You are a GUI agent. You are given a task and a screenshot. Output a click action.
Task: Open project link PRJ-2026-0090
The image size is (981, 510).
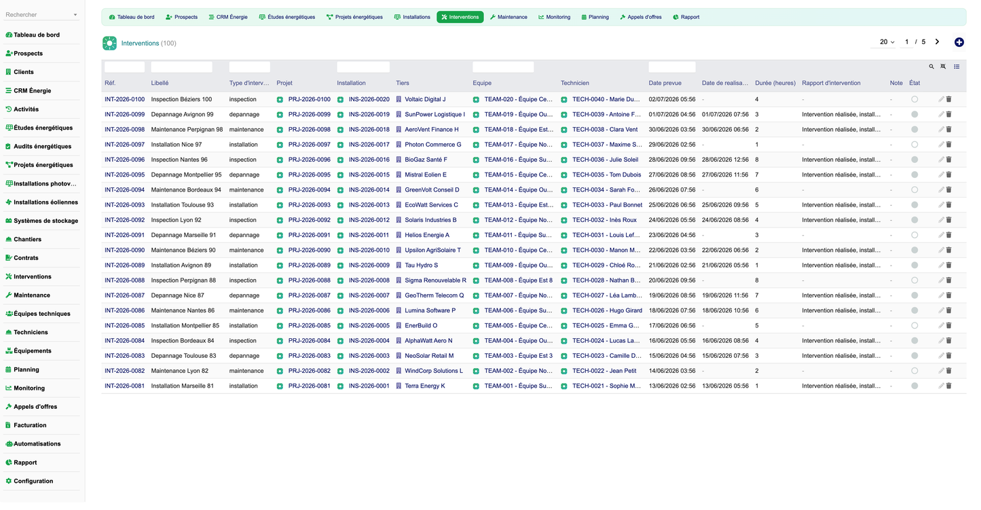click(x=310, y=250)
